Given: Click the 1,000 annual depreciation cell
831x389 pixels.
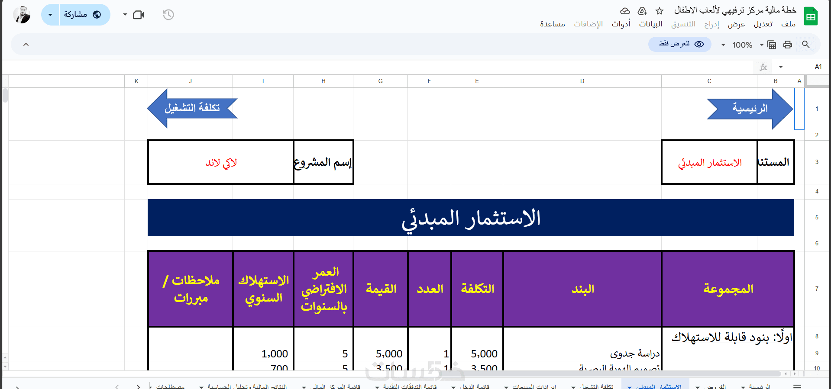Looking at the screenshot, I should tap(263, 354).
